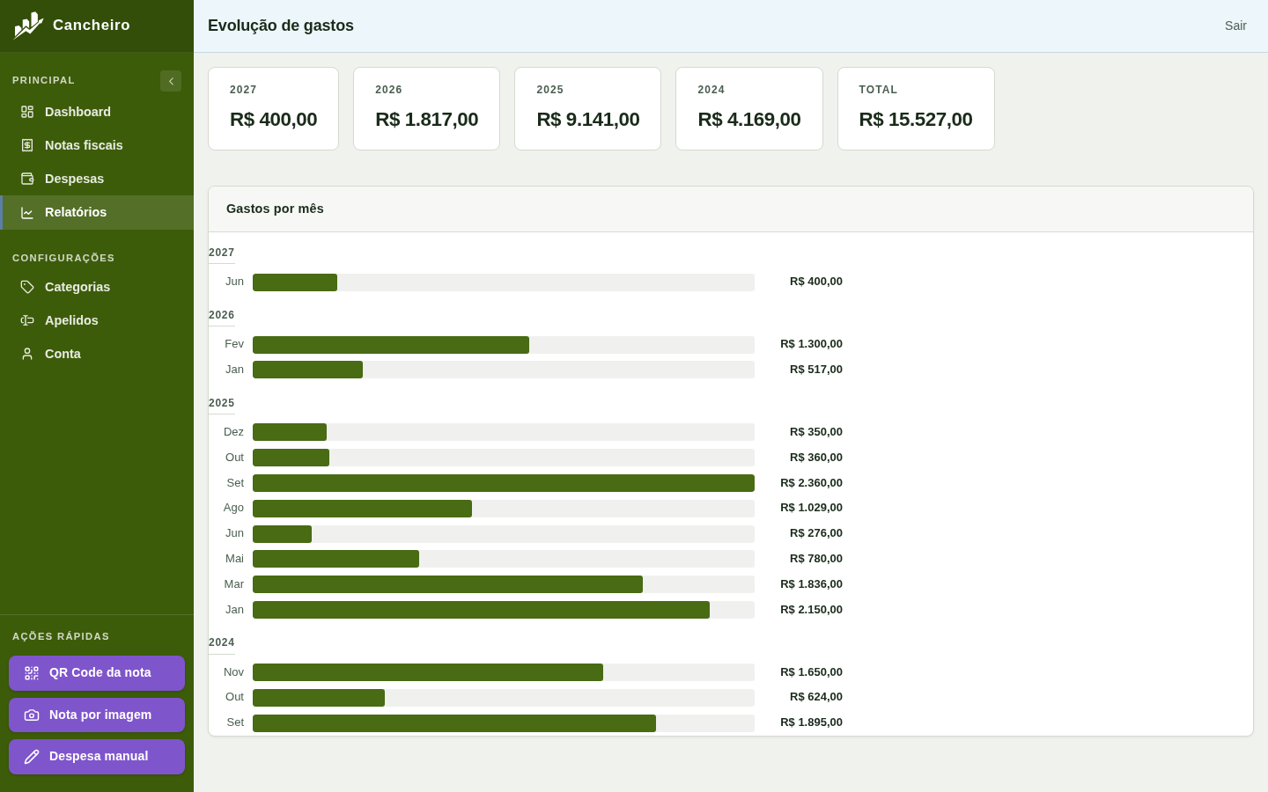Viewport: 1268px width, 792px height.
Task: Go to the Despesas page
Action: tap(97, 179)
